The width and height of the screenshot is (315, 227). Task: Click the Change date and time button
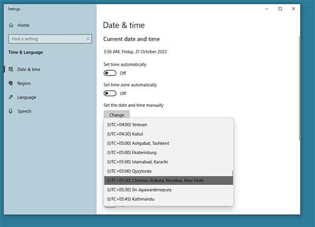[x=117, y=115]
